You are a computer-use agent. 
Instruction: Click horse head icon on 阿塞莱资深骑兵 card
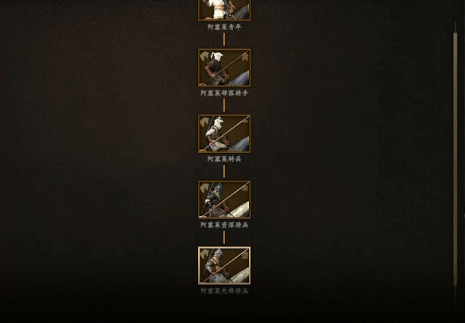coord(205,187)
